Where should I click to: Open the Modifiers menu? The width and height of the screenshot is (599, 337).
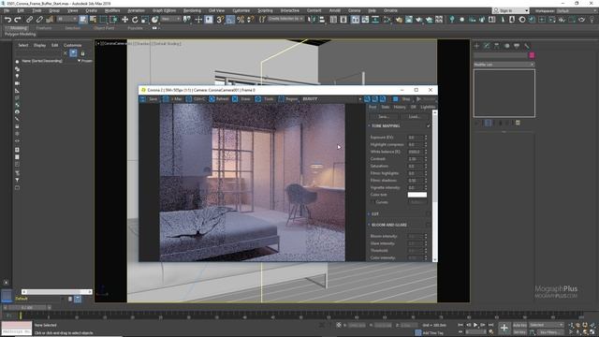pyautogui.click(x=112, y=10)
